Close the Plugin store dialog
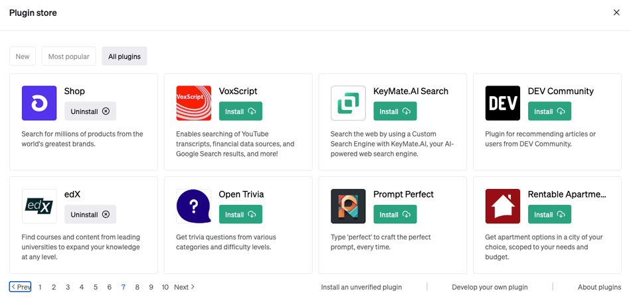This screenshot has height=299, width=631. [x=616, y=13]
